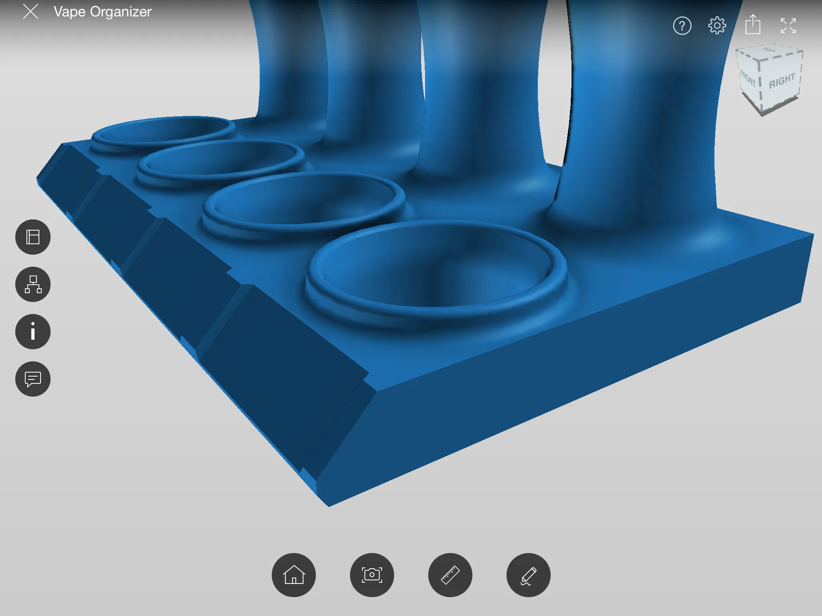This screenshot has width=822, height=616.
Task: Select the Measure ruler tool
Action: pos(450,575)
